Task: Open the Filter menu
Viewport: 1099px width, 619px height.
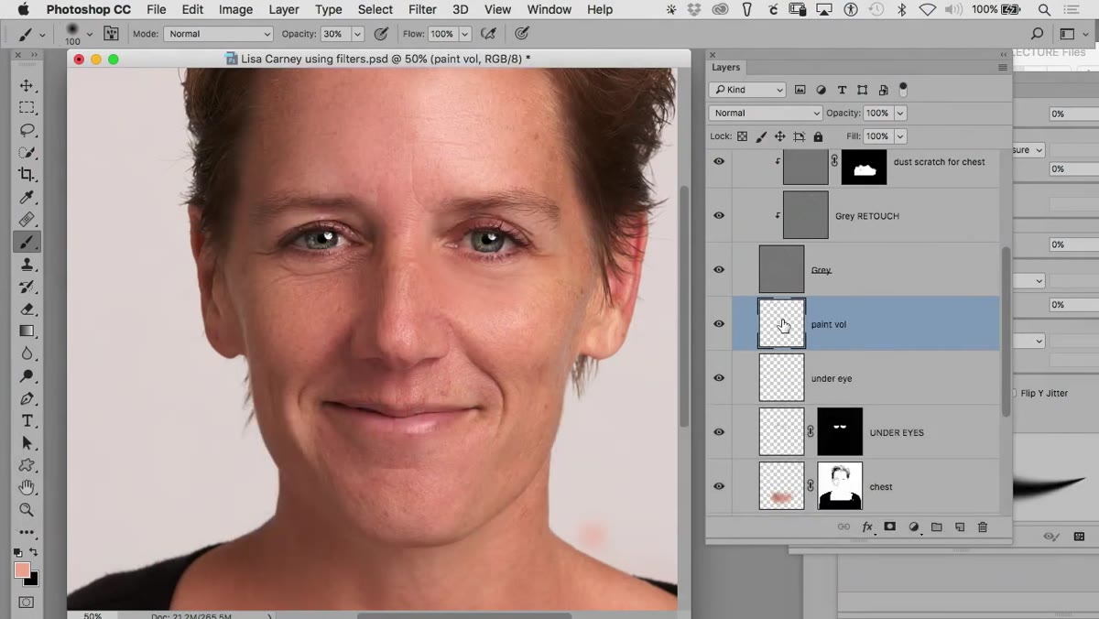Action: click(x=422, y=9)
